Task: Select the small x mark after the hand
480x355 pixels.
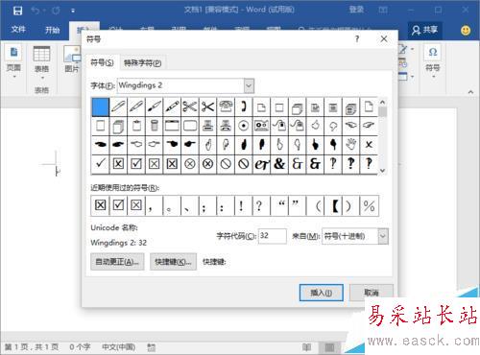Action: coord(369,145)
